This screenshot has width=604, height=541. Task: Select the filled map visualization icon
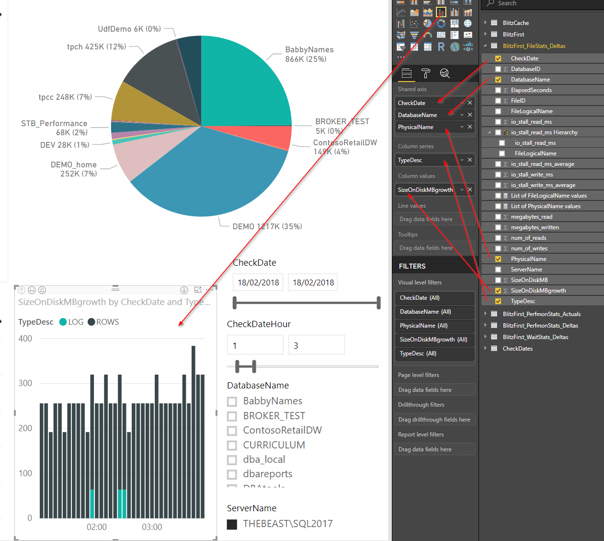tap(401, 35)
